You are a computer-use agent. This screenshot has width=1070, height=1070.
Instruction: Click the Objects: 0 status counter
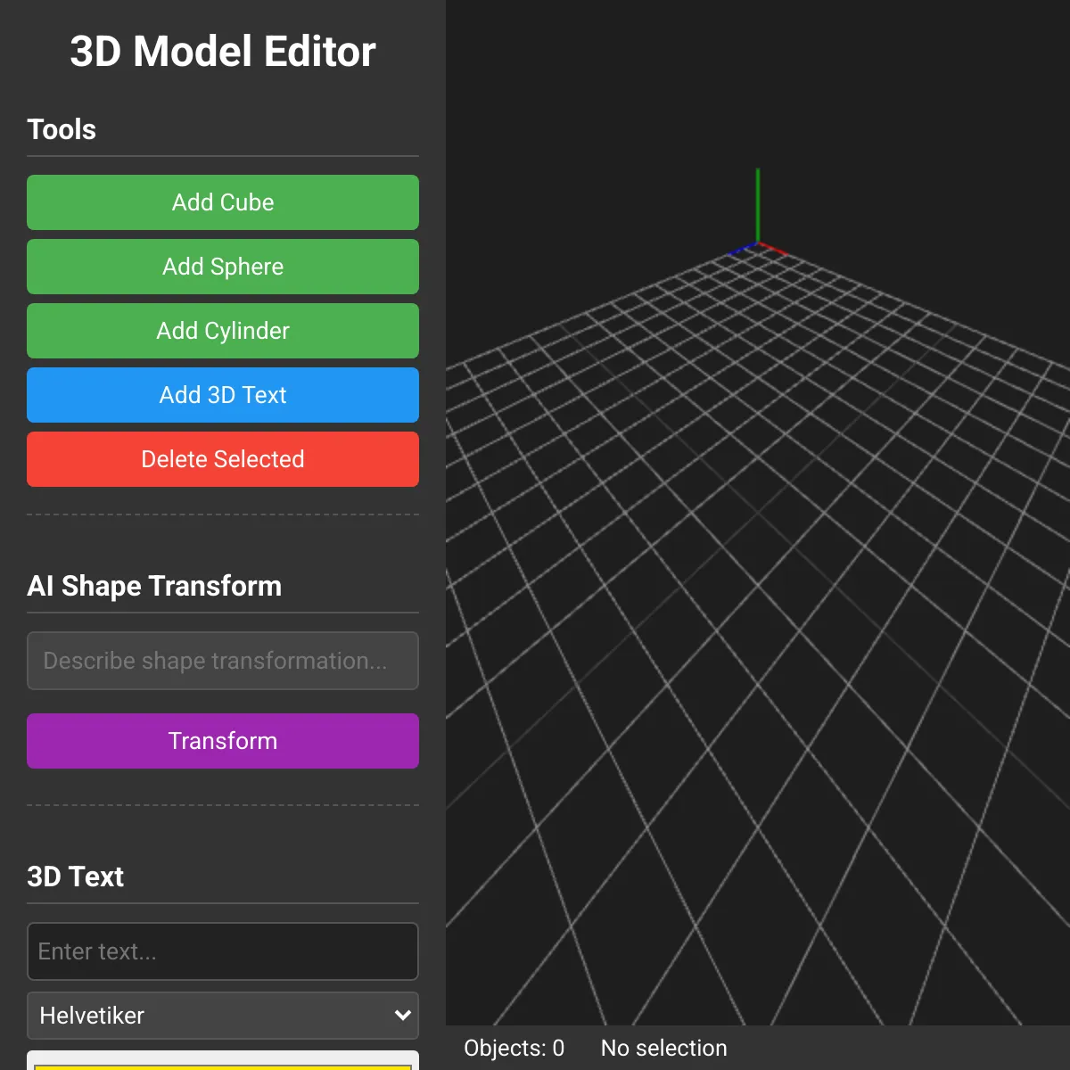point(514,1048)
